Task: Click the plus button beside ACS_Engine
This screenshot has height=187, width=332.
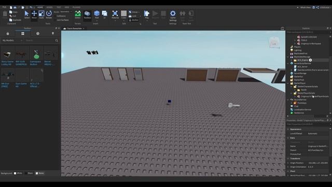Action: (310, 60)
